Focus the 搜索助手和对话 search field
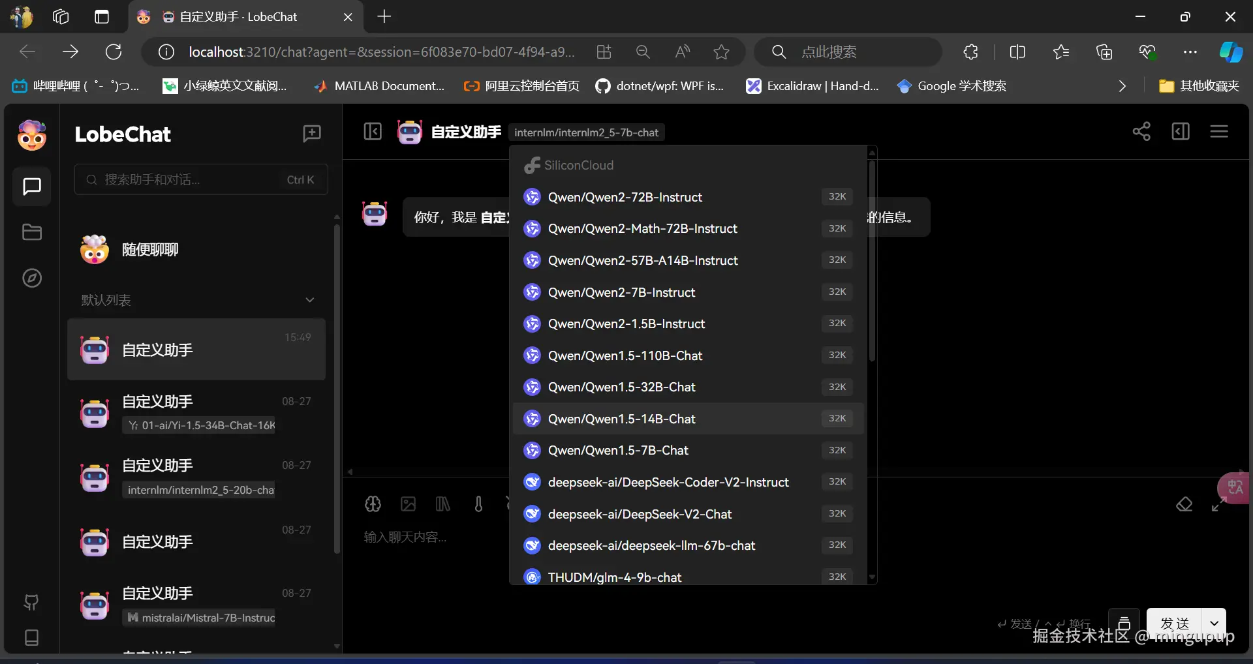The width and height of the screenshot is (1253, 664). tap(201, 179)
